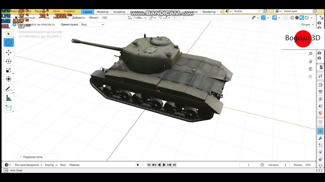Click the Конец end frame field
The width and height of the screenshot is (325, 182).
click(x=302, y=165)
